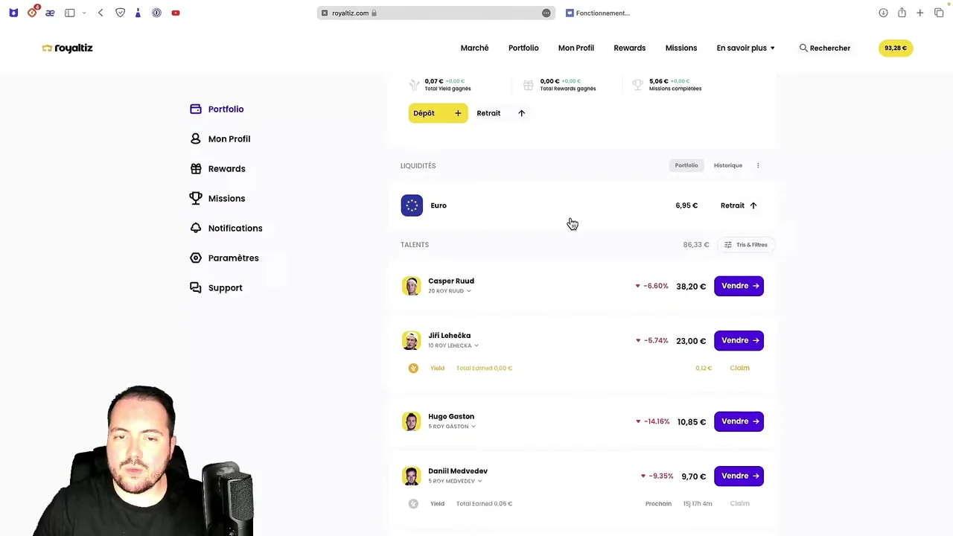Switch to the Fonctionnement browser tab
The image size is (953, 536).
click(x=597, y=13)
